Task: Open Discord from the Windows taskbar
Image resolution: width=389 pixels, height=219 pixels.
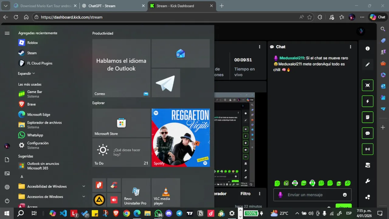Action: (169, 213)
